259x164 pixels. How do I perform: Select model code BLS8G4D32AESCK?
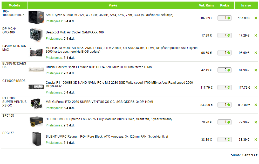click(x=14, y=65)
